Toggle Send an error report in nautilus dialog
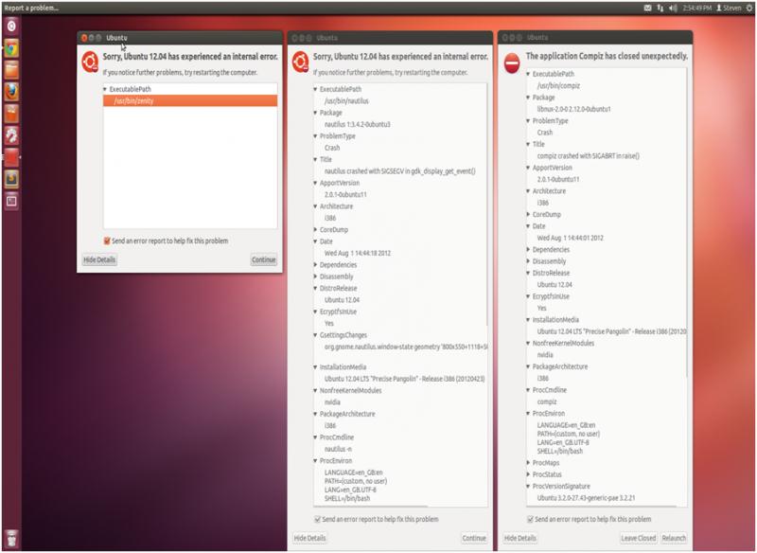Image resolution: width=757 pixels, height=553 pixels. coord(317,519)
